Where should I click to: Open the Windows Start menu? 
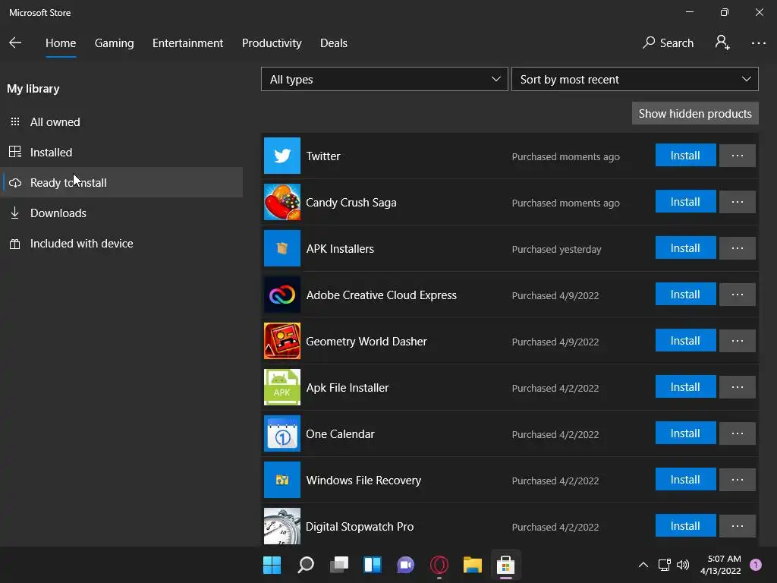tap(272, 565)
